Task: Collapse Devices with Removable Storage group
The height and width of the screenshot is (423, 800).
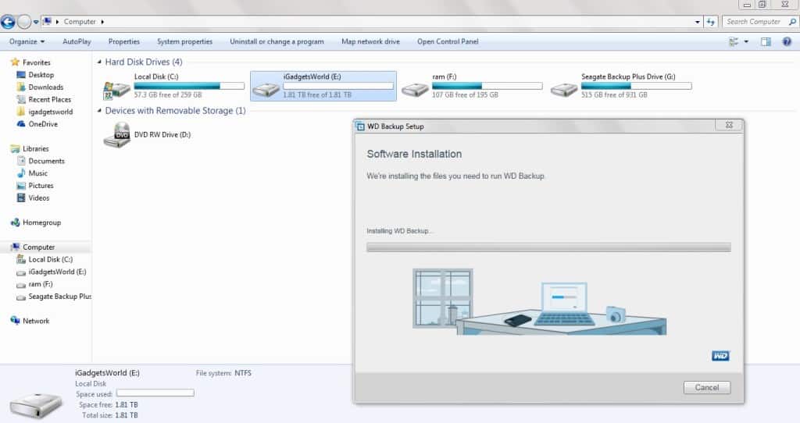Action: coord(99,111)
